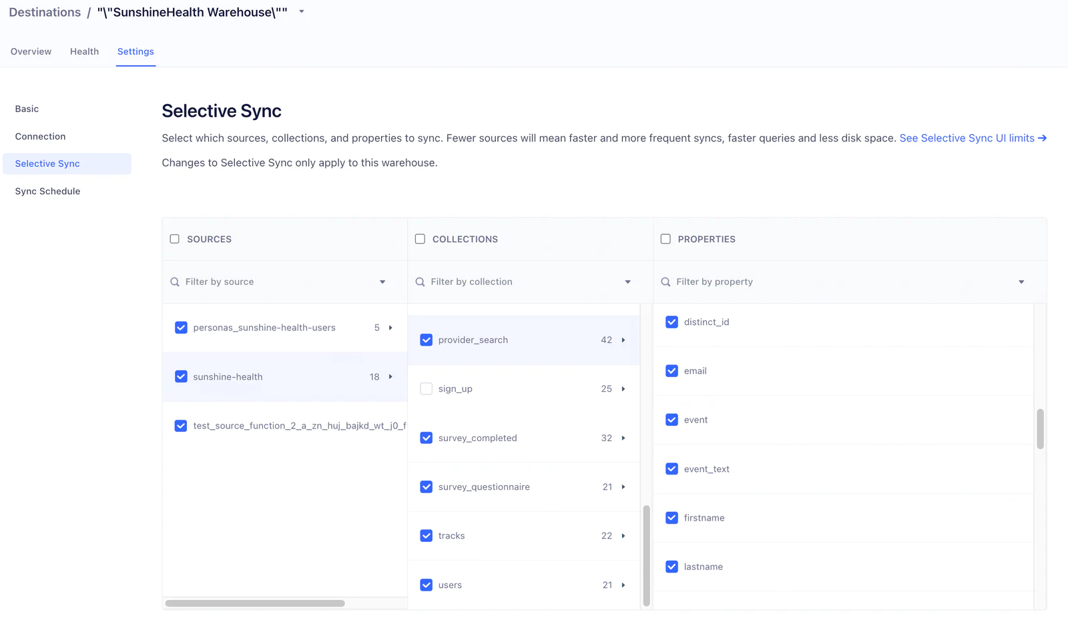1068x630 pixels.
Task: Open tracks collection arrow
Action: 623,536
